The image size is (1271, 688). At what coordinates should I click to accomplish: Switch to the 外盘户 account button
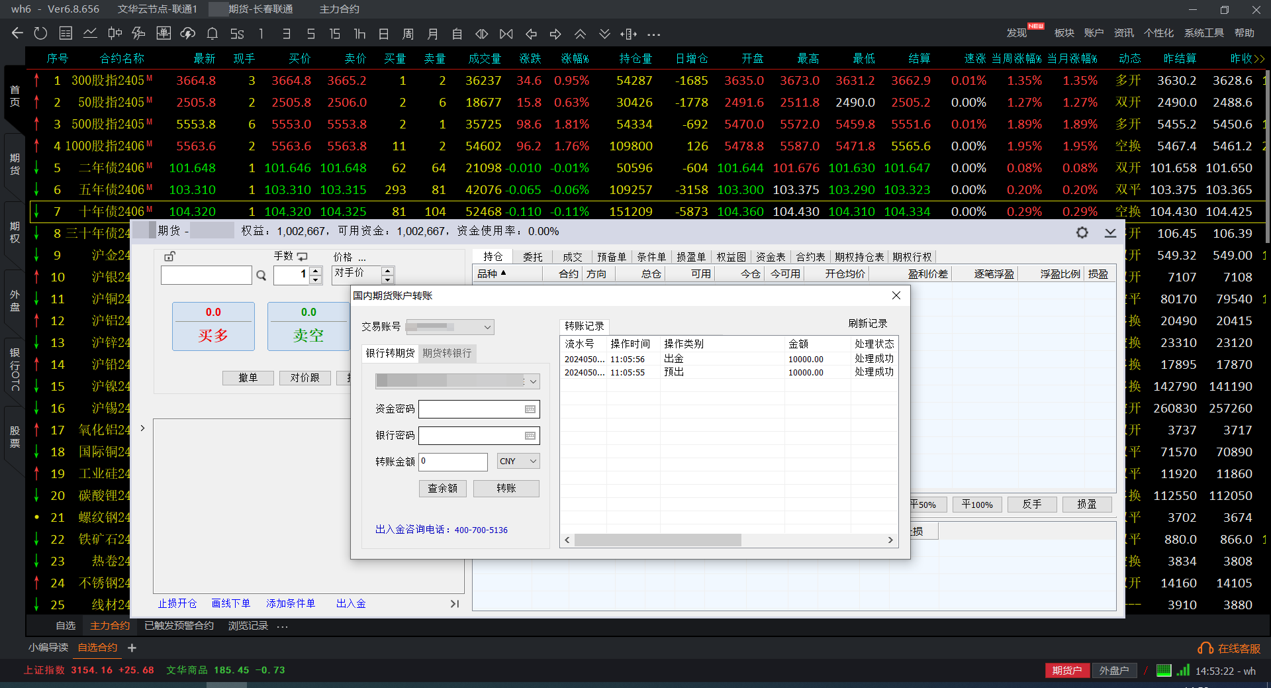point(1114,671)
